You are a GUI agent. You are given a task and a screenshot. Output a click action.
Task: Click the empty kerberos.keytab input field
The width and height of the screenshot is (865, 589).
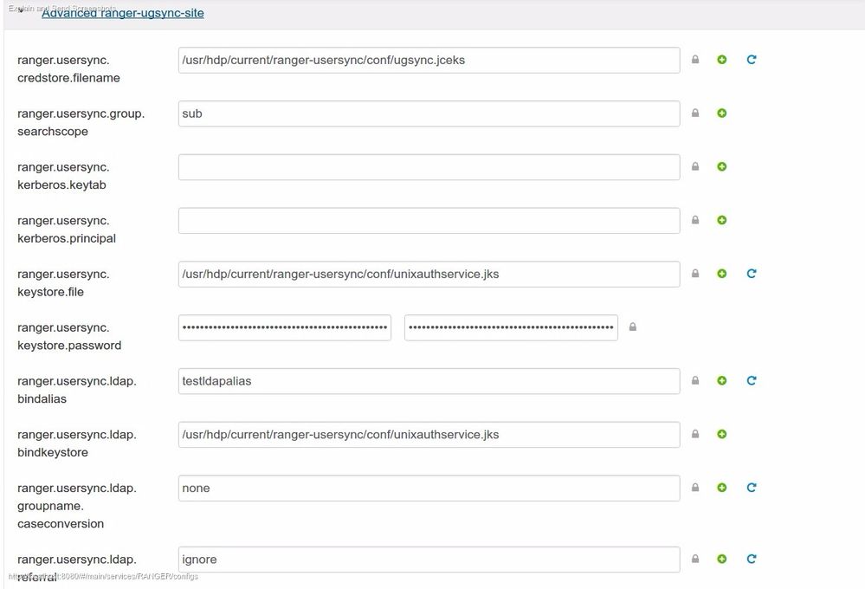[x=429, y=167]
